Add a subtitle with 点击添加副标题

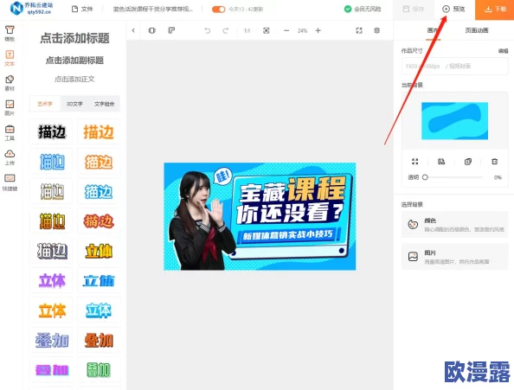pos(74,61)
